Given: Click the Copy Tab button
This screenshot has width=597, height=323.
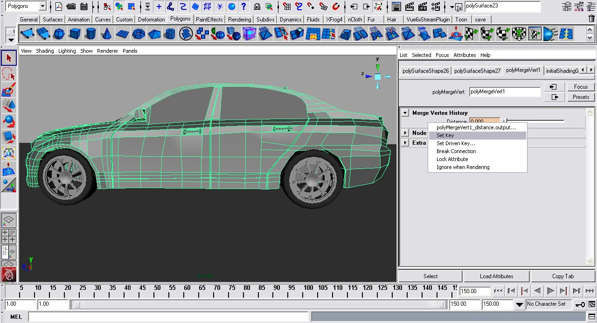Looking at the screenshot, I should pos(563,276).
